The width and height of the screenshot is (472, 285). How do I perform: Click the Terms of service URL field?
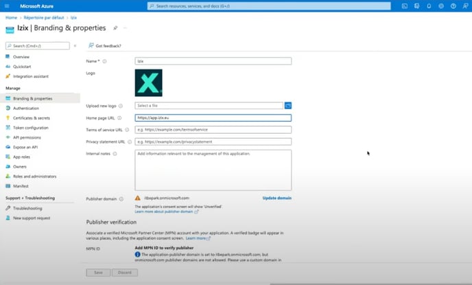[x=213, y=130]
